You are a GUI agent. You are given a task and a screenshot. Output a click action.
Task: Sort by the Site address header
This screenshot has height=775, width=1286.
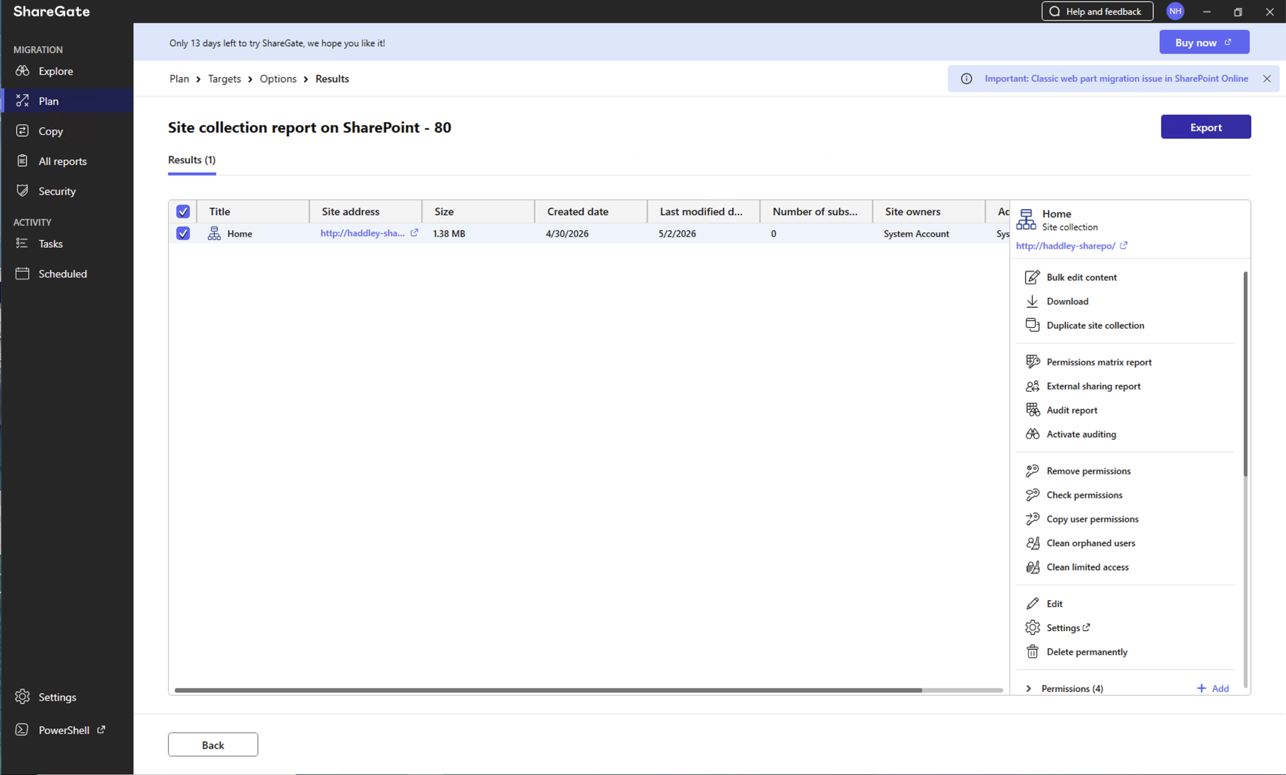pyautogui.click(x=365, y=211)
